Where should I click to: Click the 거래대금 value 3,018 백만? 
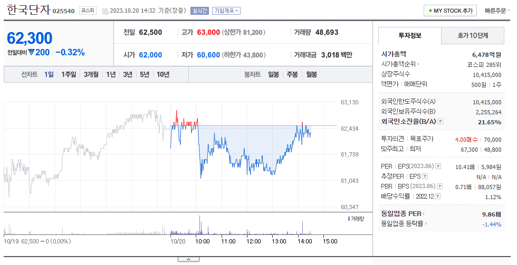tap(337, 55)
